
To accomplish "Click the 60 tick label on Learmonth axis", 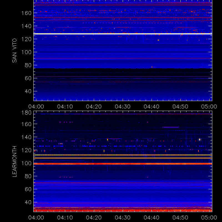I will [x=28, y=189].
